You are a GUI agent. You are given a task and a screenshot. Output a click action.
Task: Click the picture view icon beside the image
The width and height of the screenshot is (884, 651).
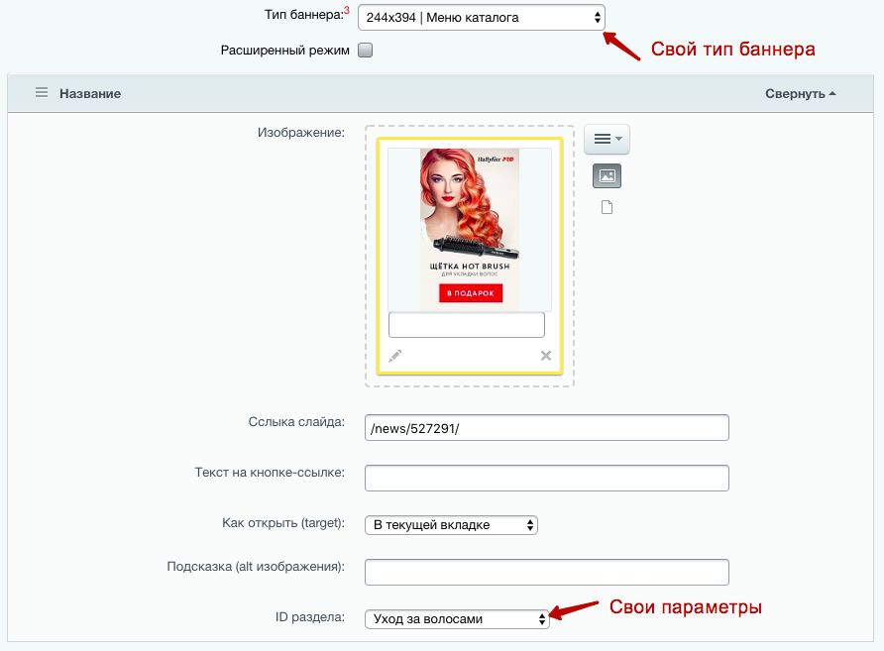(607, 176)
